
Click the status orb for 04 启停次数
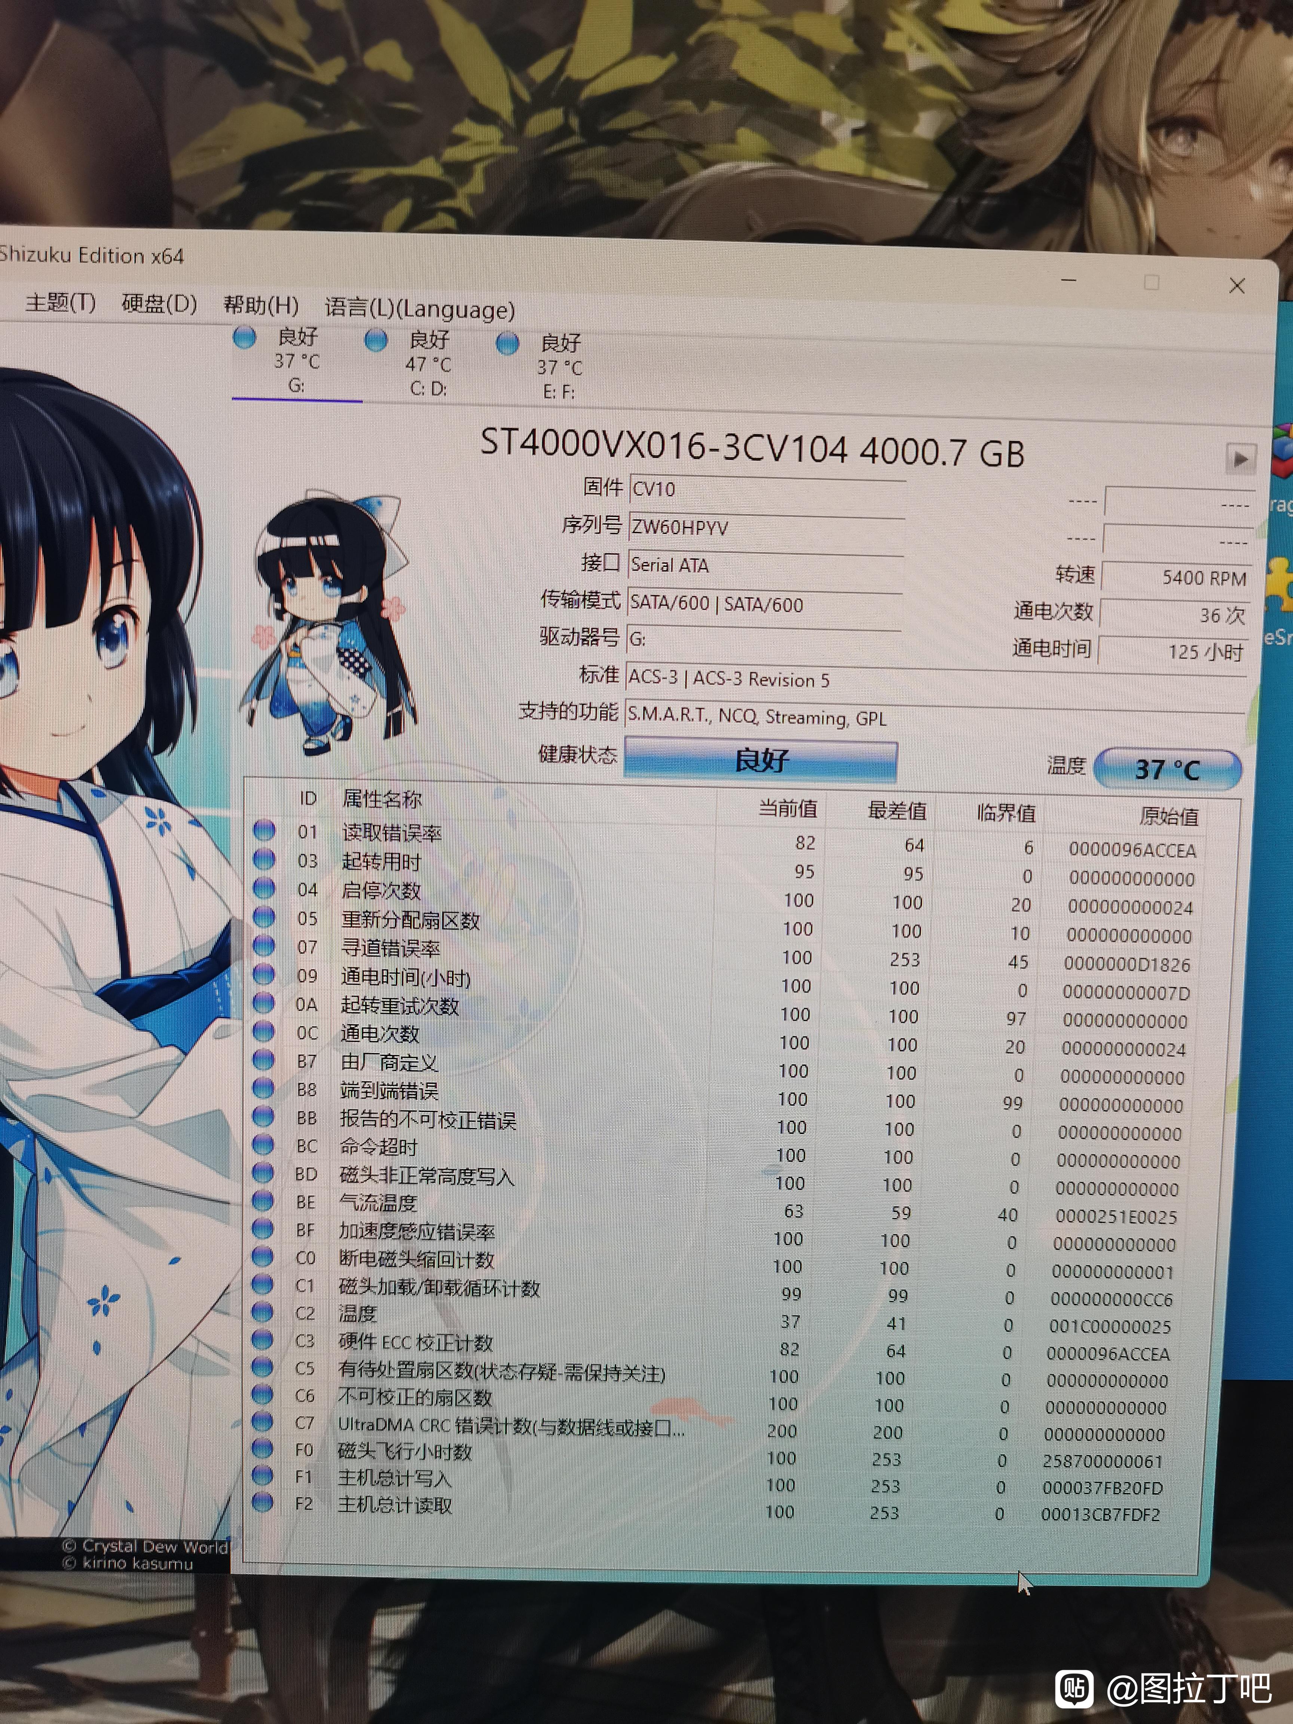[x=264, y=889]
